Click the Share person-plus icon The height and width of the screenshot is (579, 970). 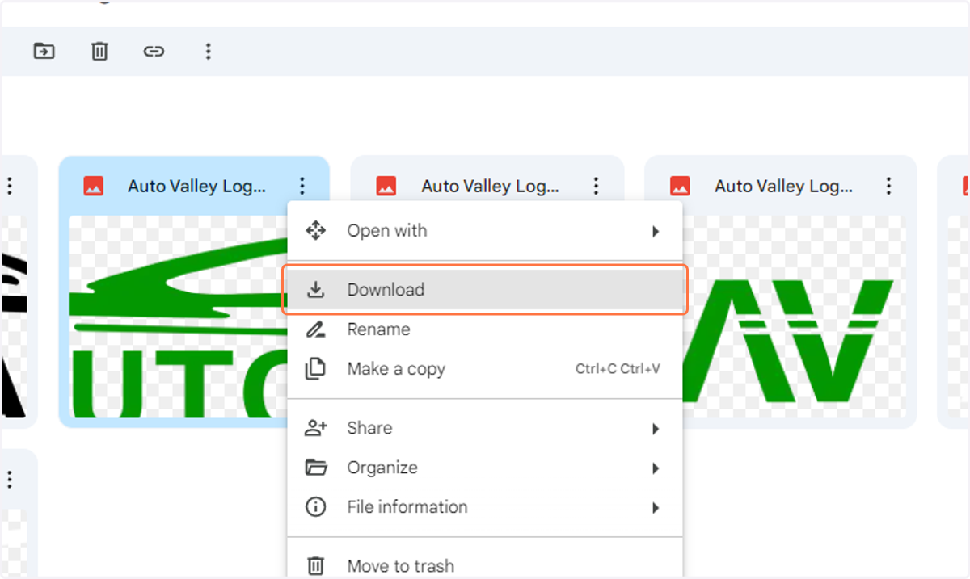pyautogui.click(x=315, y=428)
